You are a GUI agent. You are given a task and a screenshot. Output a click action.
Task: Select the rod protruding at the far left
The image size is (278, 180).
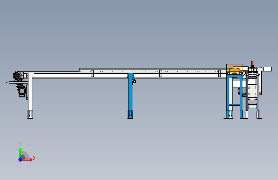pyautogui.click(x=17, y=82)
